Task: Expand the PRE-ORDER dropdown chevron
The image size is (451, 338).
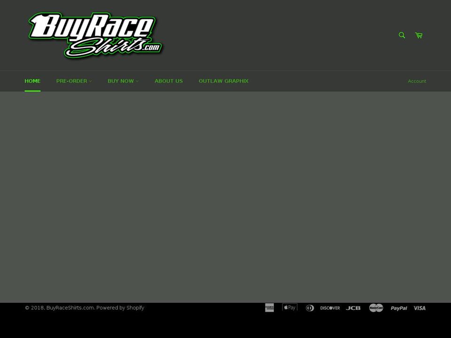Action: 90,81
